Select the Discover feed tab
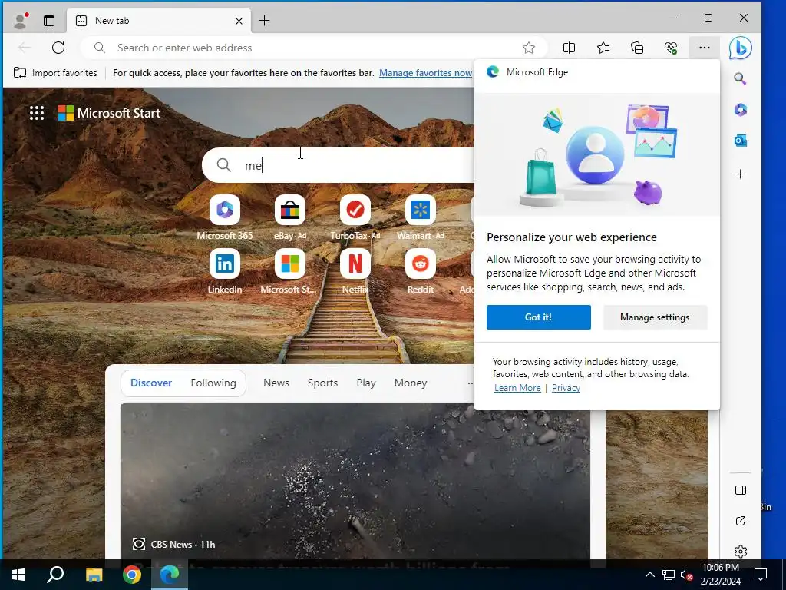The image size is (786, 590). click(151, 383)
